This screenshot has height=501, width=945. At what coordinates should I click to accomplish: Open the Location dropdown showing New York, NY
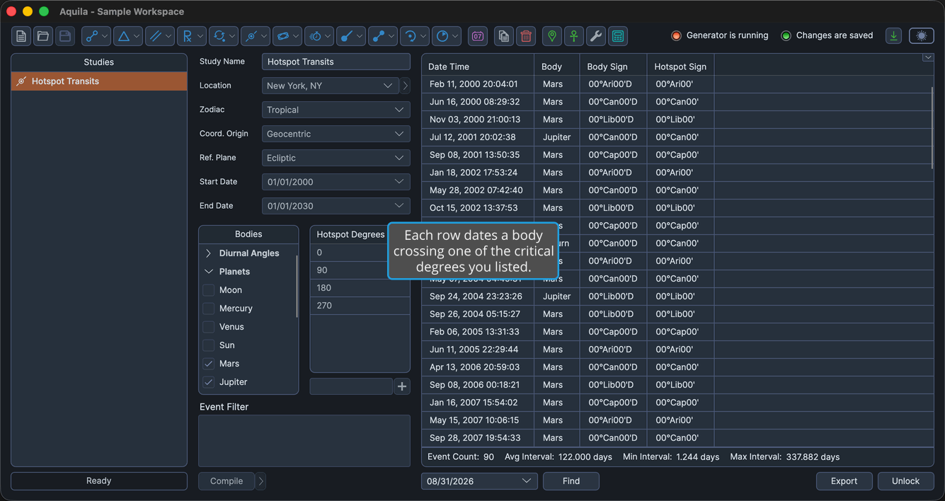331,86
